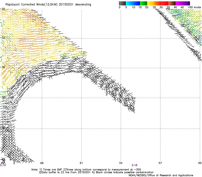Click the orange 25-30 knots legend swatch

click(158, 3)
